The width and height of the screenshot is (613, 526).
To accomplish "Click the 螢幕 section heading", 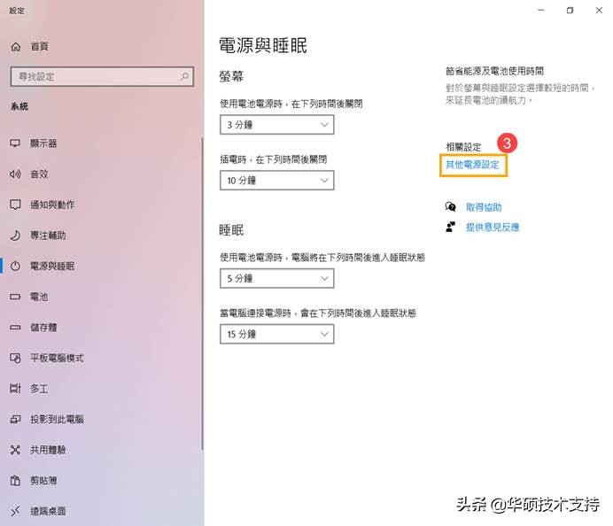I will pos(231,76).
